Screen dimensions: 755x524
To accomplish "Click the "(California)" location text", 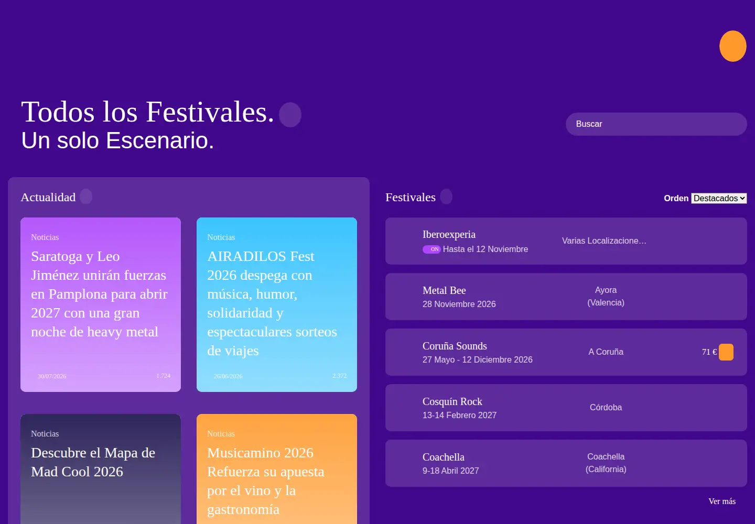I will tap(606, 470).
